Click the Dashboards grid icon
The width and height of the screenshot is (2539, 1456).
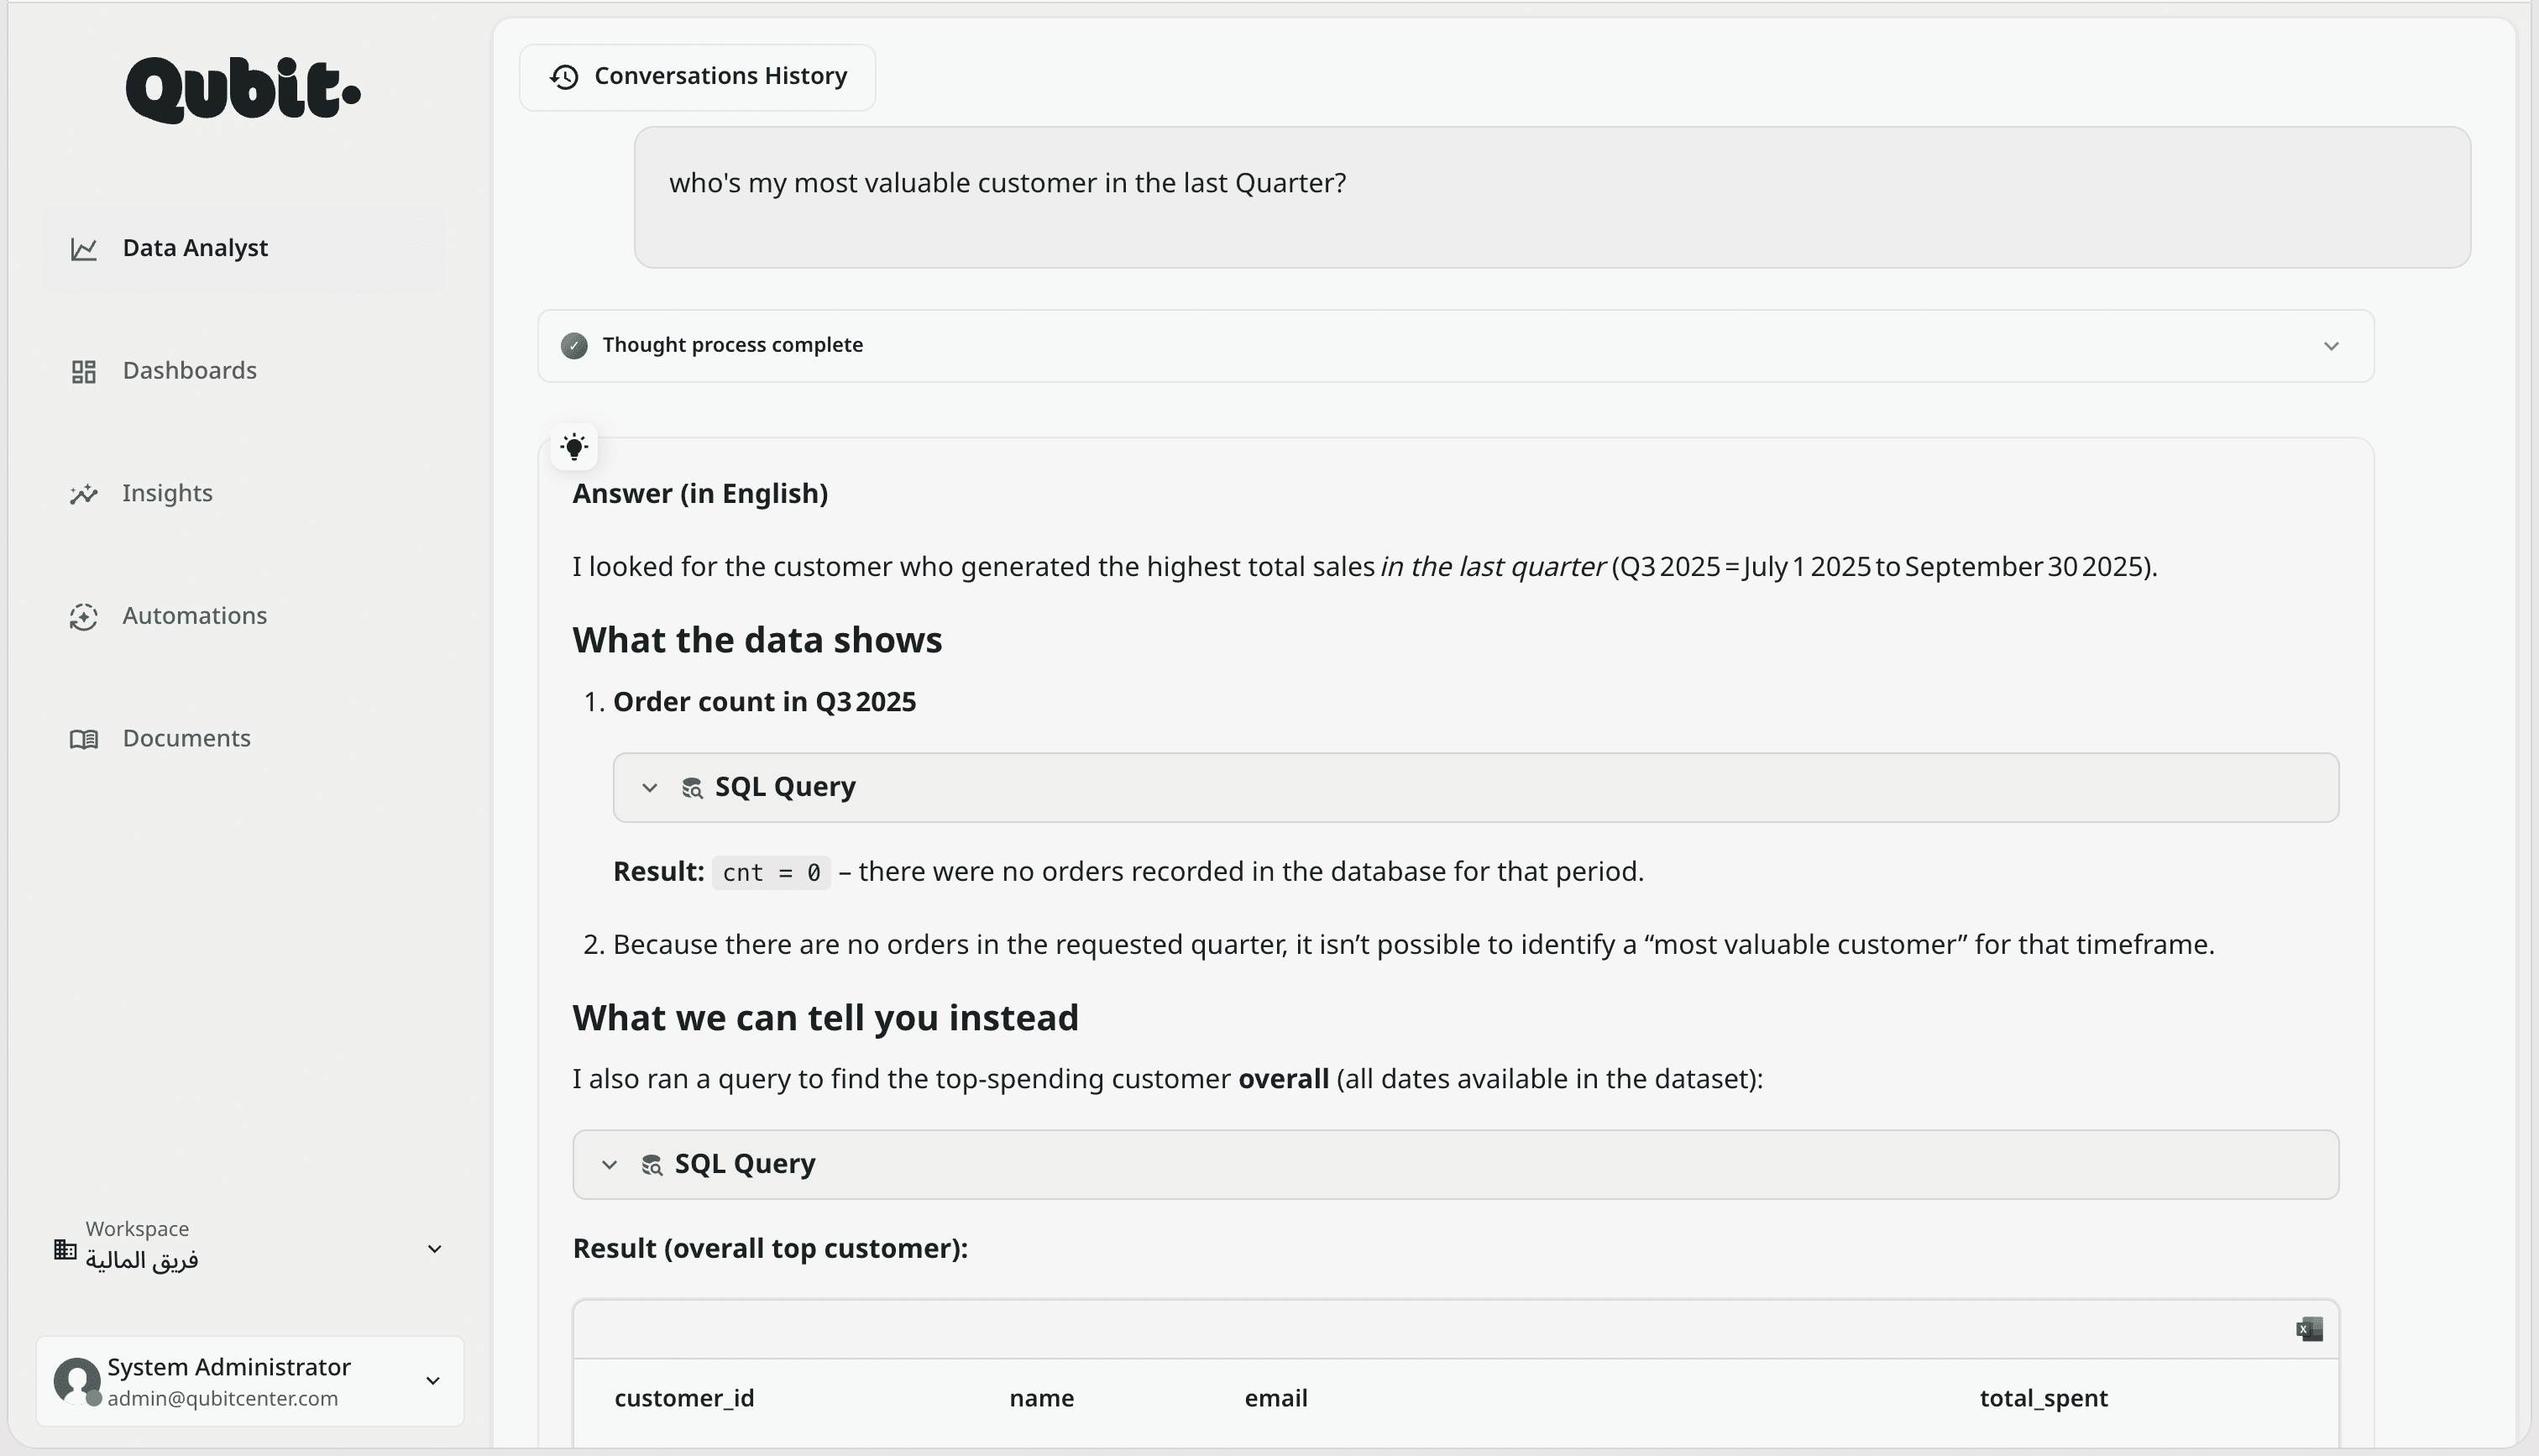pyautogui.click(x=84, y=372)
